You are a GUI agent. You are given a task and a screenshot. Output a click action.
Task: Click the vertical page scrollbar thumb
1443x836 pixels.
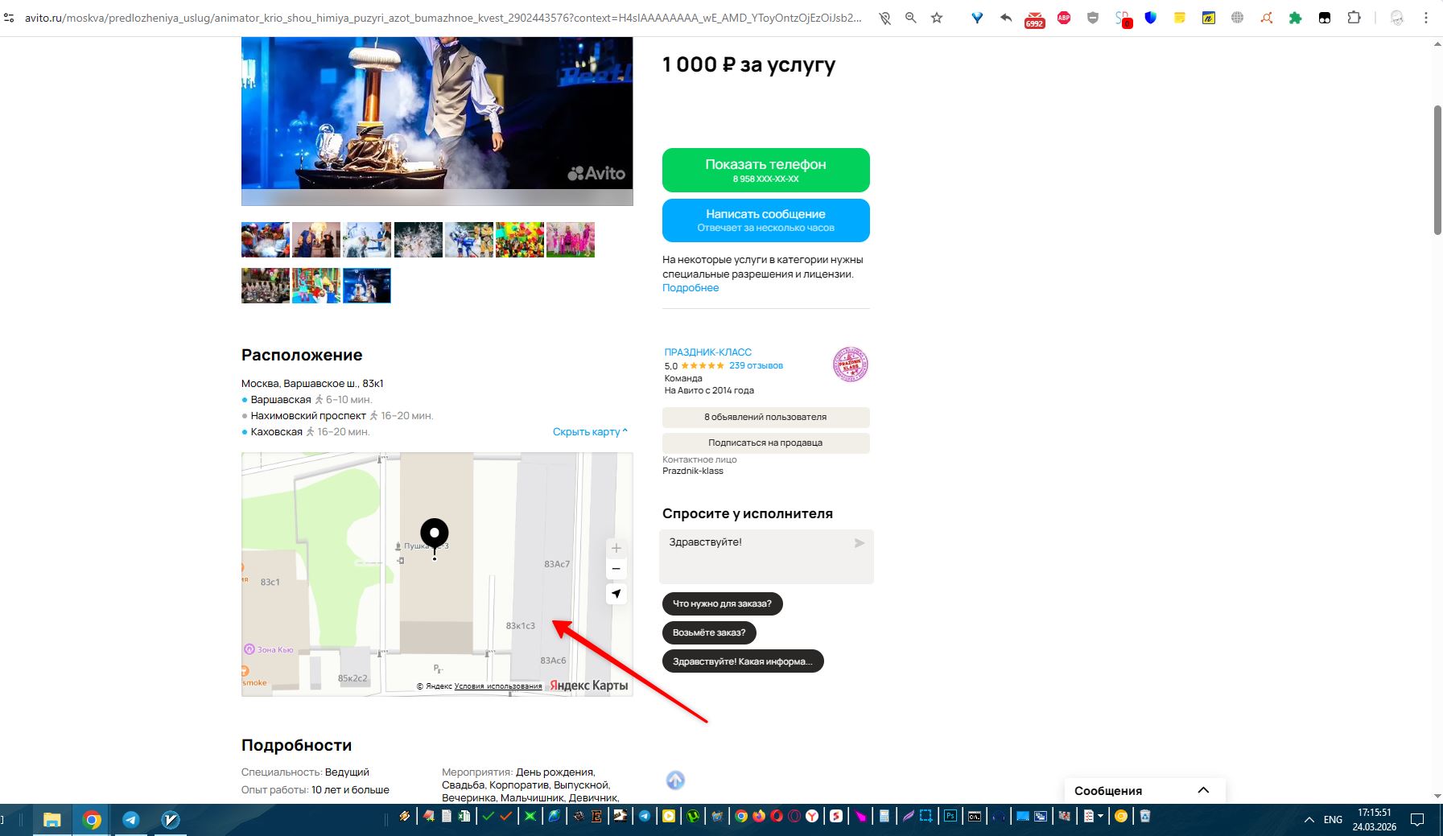[x=1437, y=169]
